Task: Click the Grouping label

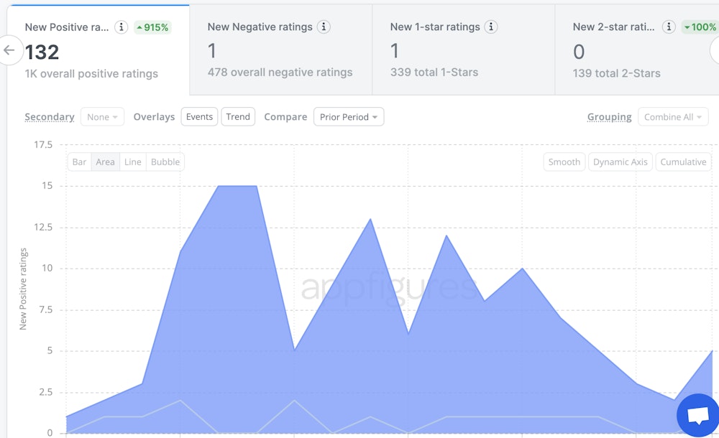Action: (x=610, y=117)
